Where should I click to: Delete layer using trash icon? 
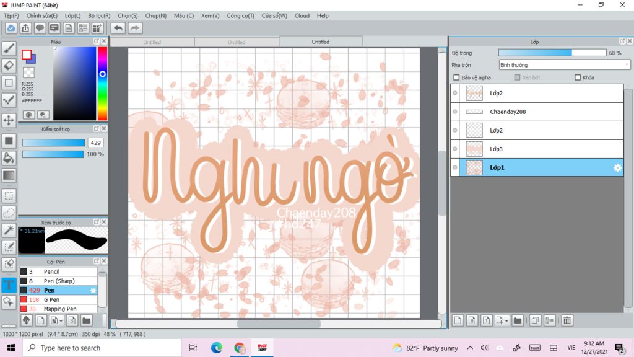(567, 320)
